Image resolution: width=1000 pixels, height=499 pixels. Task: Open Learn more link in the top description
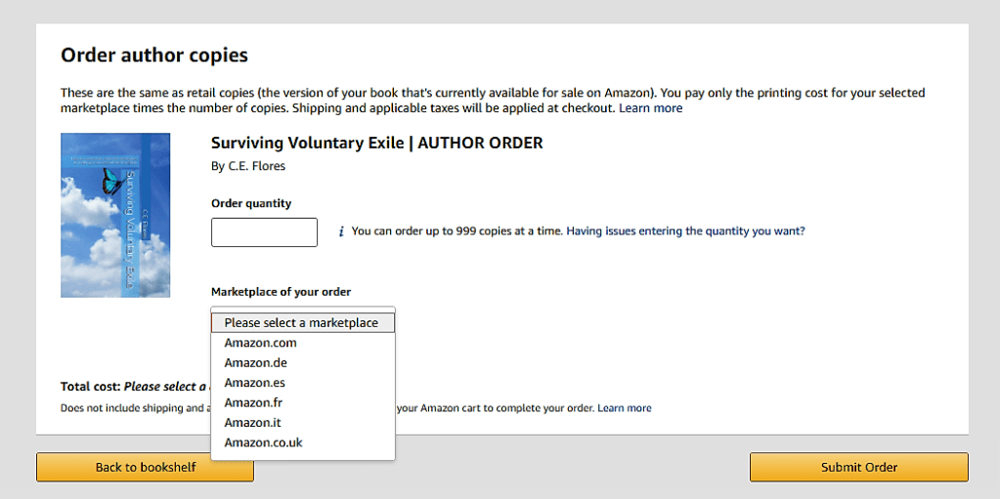tap(650, 108)
